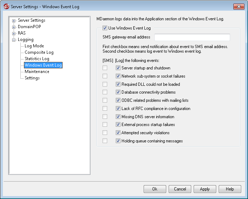Open the Composite Log page
The image size is (248, 199).
point(39,52)
